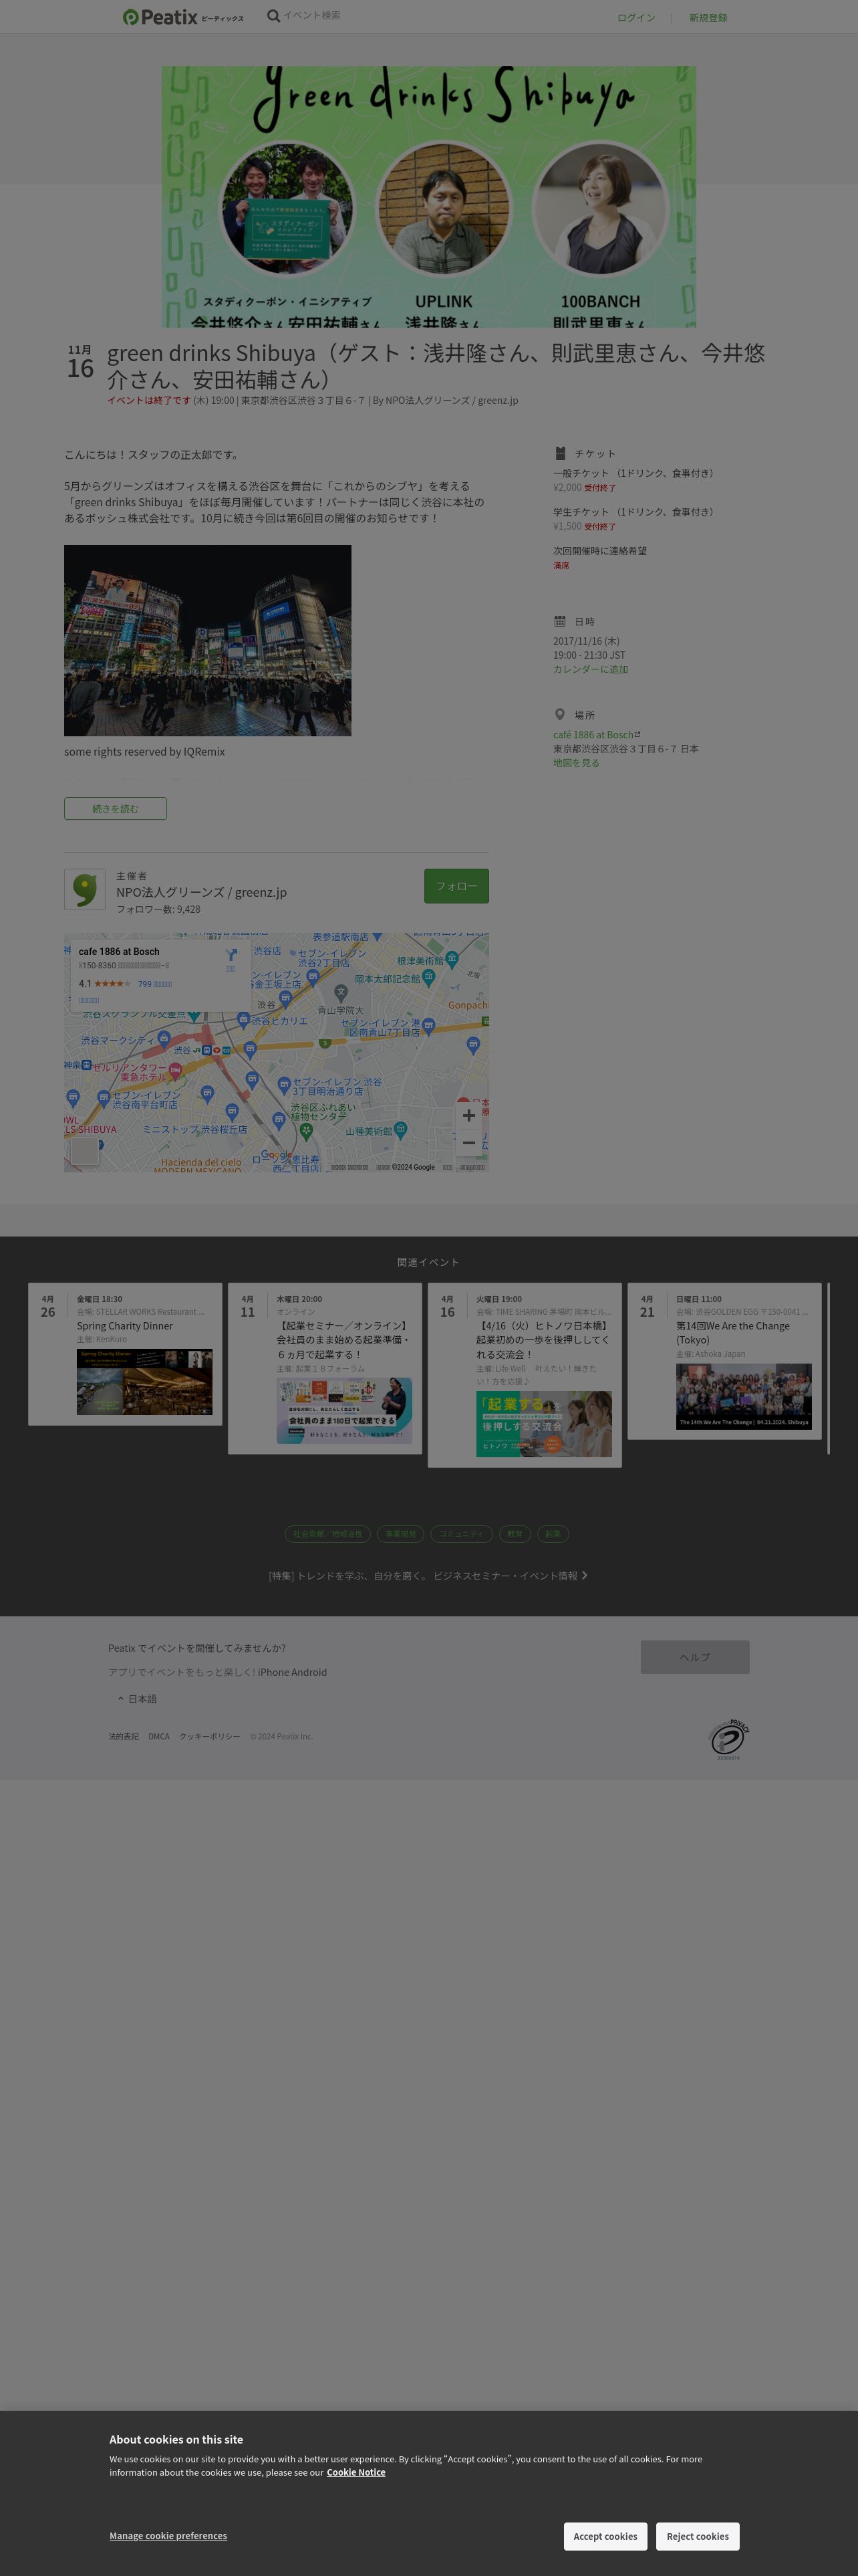
Task: Open the Spring Charity Dinner thumbnail image
Action: coord(145,1382)
